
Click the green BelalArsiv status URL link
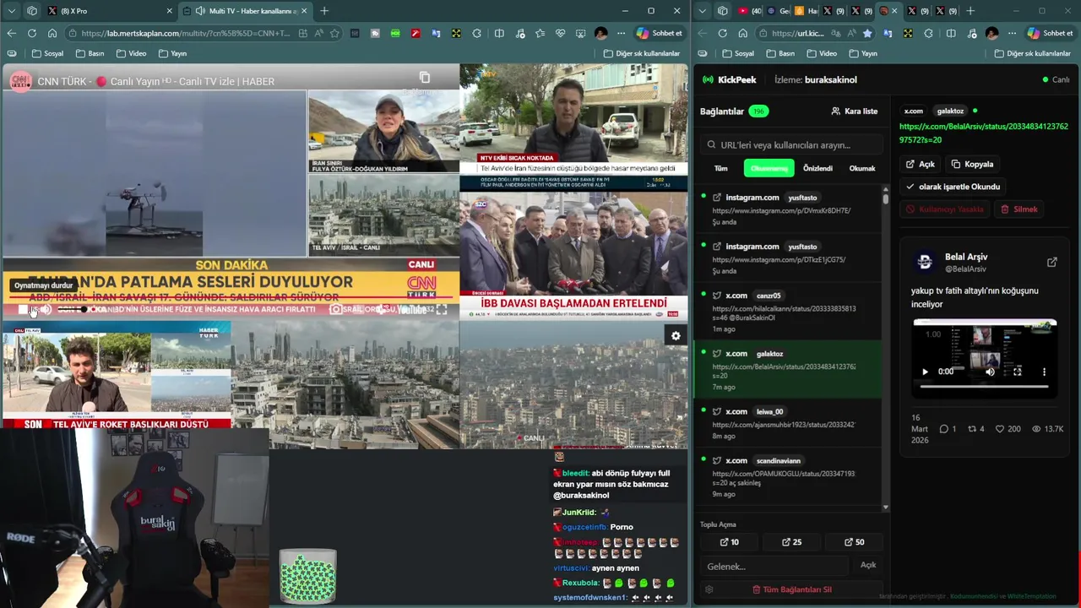coord(983,133)
